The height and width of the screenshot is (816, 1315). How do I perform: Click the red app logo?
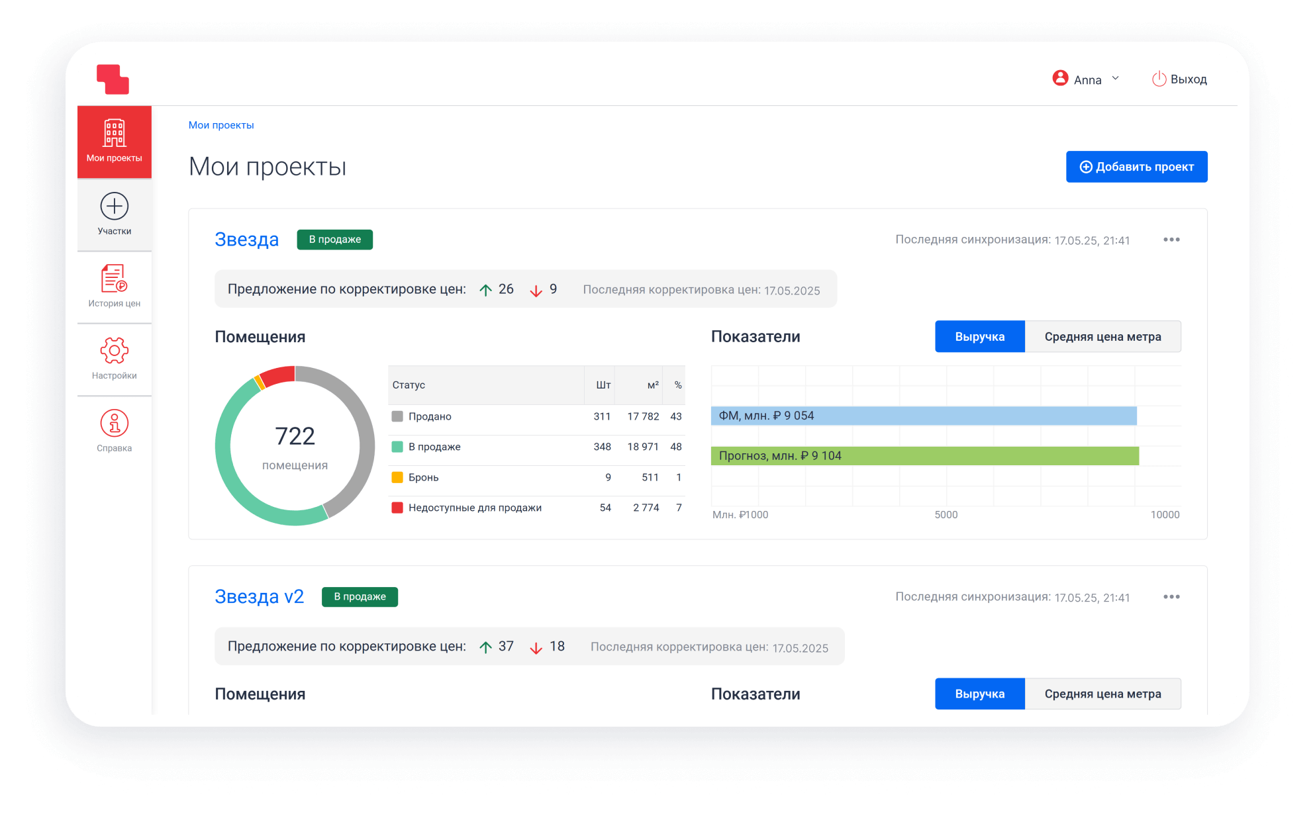coord(113,79)
